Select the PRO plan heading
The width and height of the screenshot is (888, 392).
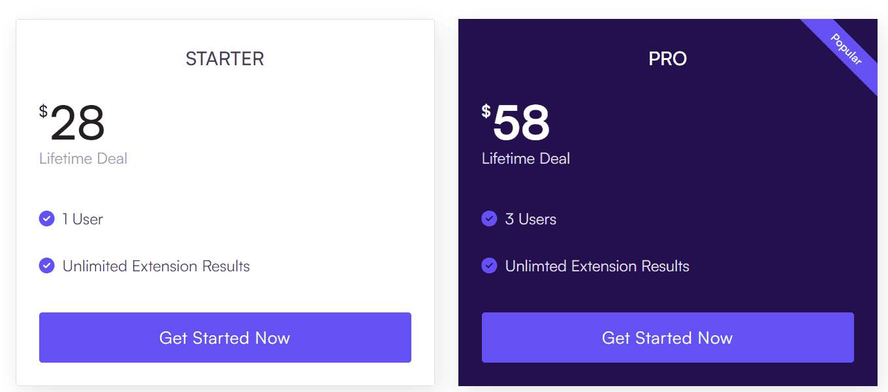667,59
